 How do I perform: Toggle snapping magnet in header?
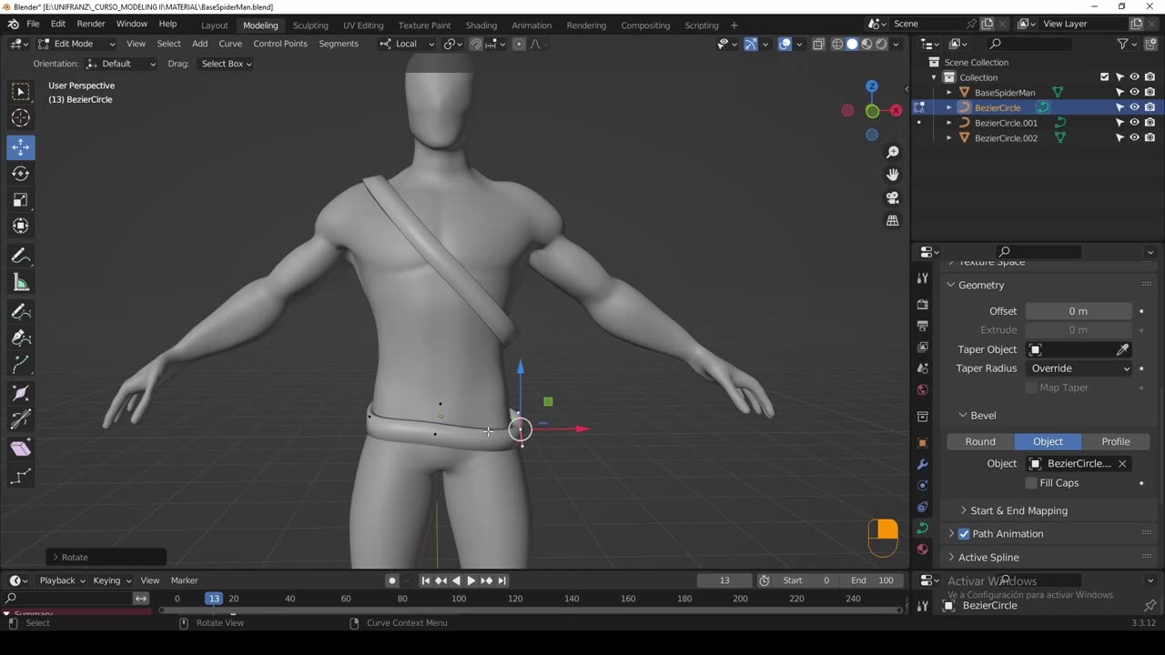click(x=476, y=44)
